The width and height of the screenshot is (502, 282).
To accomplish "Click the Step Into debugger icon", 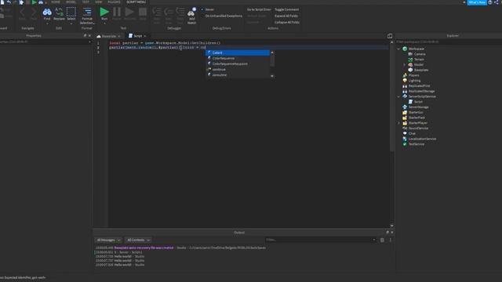I will (x=157, y=13).
